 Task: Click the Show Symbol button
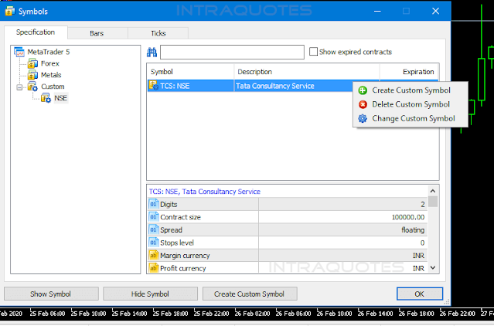click(51, 294)
